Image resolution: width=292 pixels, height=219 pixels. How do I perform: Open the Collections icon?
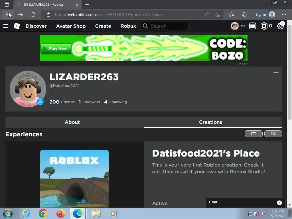click(244, 15)
